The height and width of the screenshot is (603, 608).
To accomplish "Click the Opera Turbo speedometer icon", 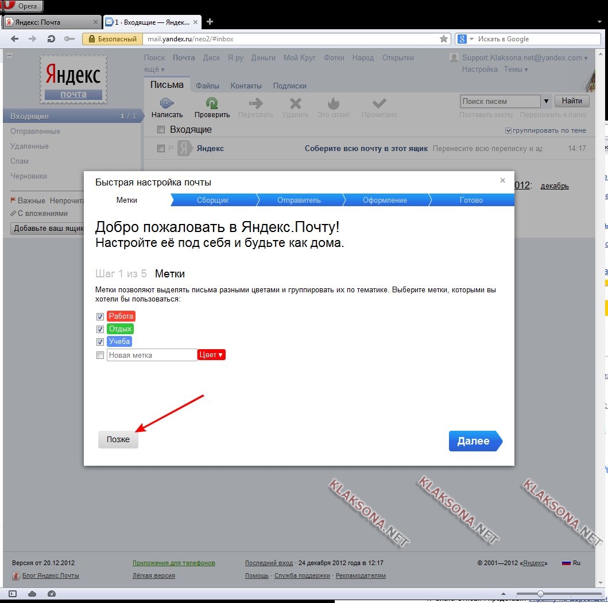I will click(52, 594).
